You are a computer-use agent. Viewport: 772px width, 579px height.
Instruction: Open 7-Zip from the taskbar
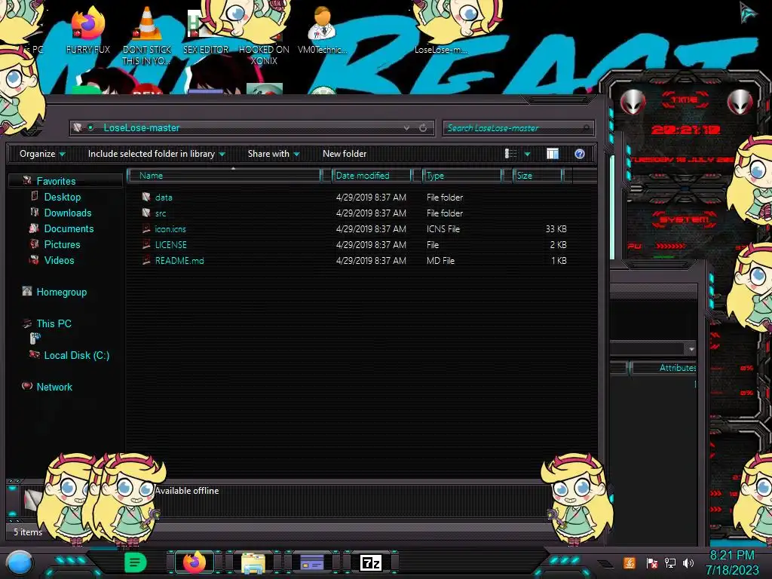371,562
